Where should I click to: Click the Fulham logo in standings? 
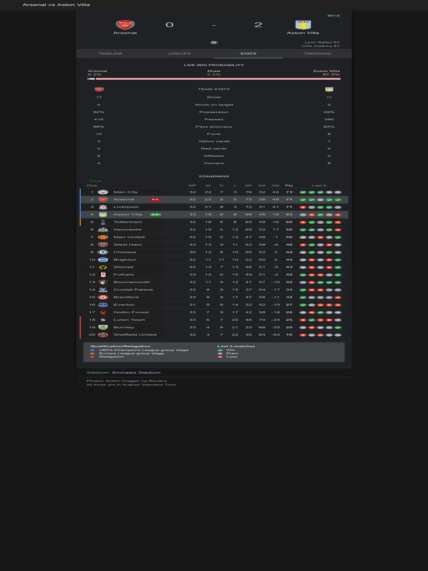pyautogui.click(x=103, y=274)
